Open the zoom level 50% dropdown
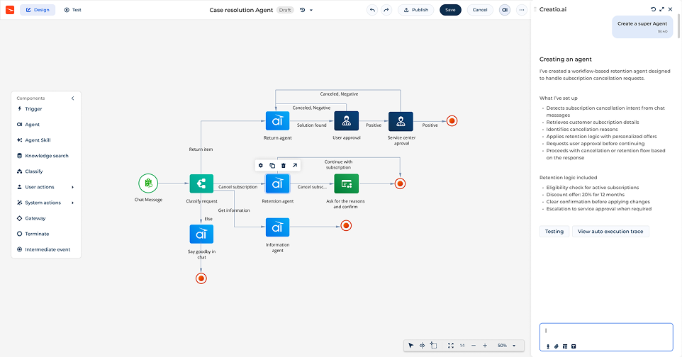682x357 pixels. tap(506, 346)
